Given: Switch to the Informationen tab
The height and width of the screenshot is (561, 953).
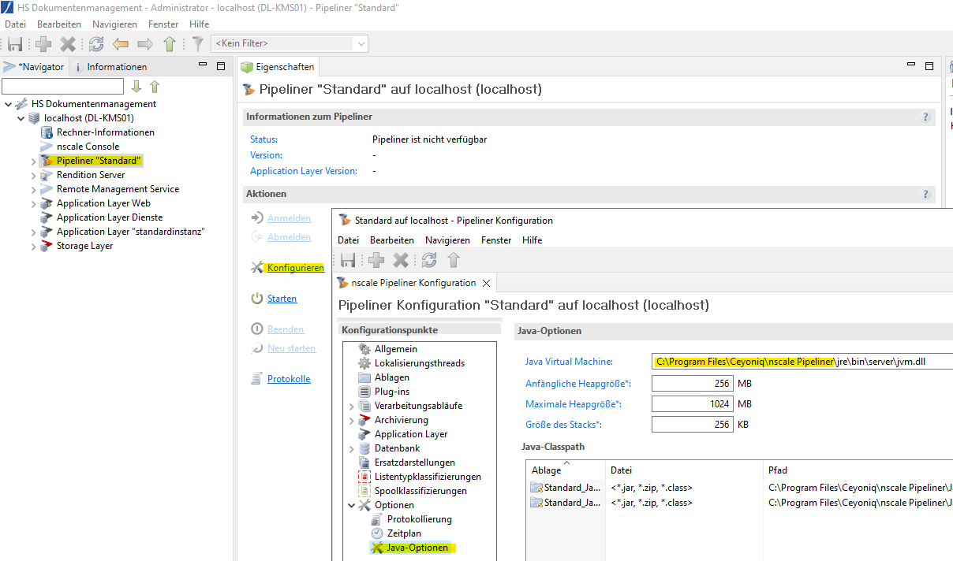Looking at the screenshot, I should 116,67.
